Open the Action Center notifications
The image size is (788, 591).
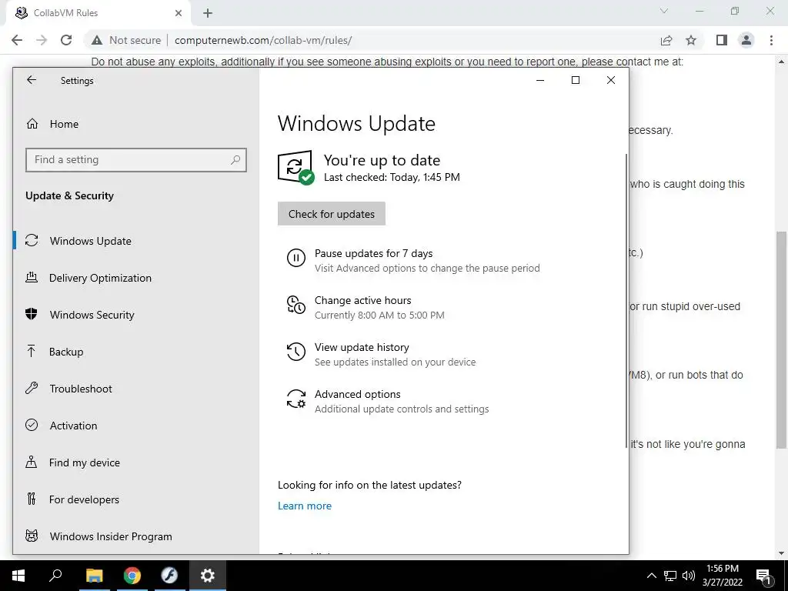click(764, 576)
